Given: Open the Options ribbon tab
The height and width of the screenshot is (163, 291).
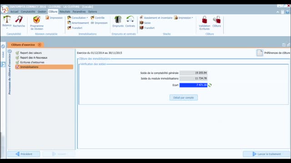Looking at the screenshot, I should coord(92,11).
